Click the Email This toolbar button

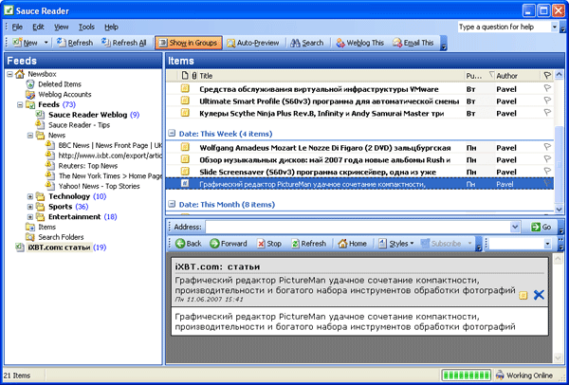(413, 43)
